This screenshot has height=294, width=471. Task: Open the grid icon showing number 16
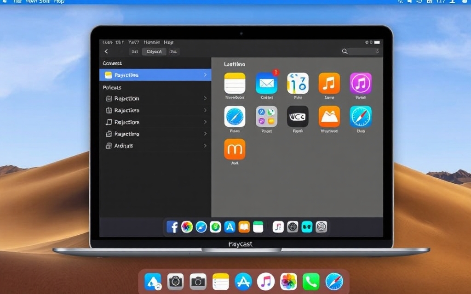(x=298, y=84)
